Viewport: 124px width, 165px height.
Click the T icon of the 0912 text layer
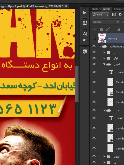point(111,118)
